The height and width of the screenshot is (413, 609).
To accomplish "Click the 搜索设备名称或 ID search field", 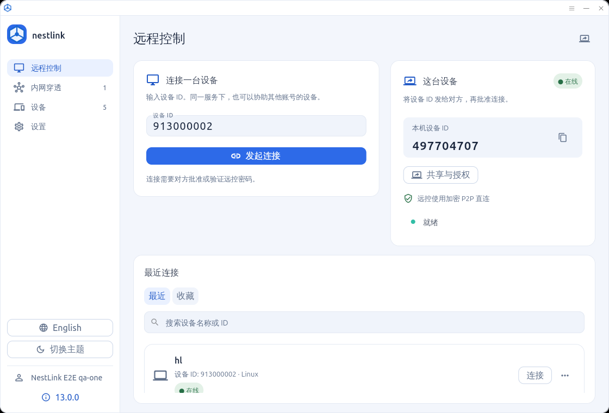I will click(x=364, y=322).
